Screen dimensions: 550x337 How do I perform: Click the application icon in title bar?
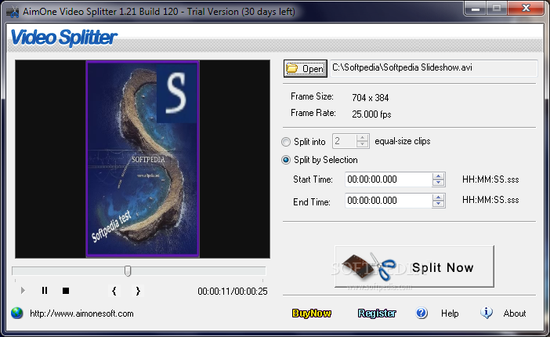[x=13, y=12]
